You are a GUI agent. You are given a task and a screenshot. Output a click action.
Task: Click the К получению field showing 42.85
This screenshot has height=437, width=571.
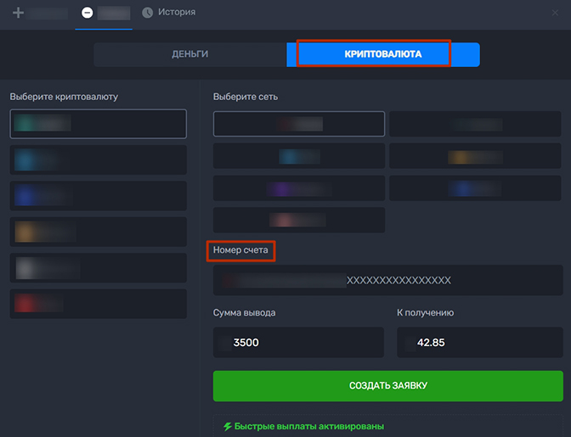coord(479,343)
